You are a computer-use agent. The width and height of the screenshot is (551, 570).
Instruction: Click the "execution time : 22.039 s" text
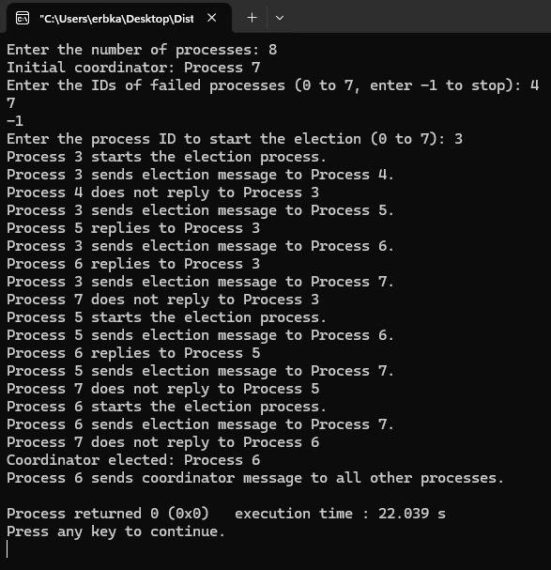pyautogui.click(x=340, y=514)
